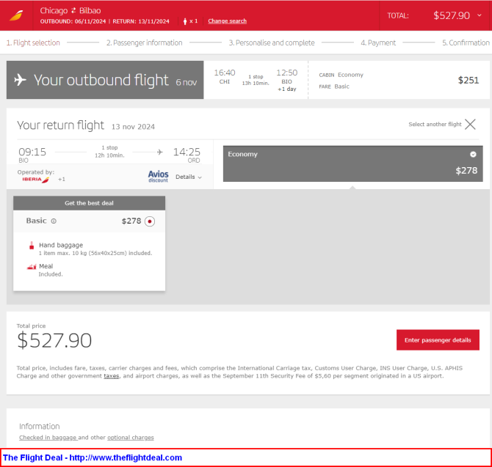Click the '$527.90' total price amount below

[x=54, y=340]
